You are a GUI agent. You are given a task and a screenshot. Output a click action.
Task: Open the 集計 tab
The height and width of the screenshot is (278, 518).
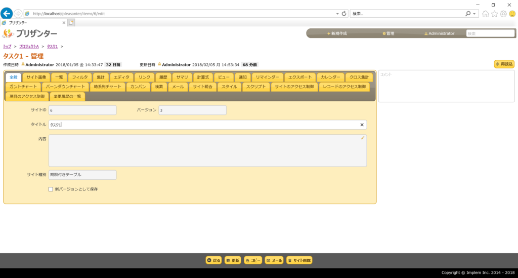point(101,77)
